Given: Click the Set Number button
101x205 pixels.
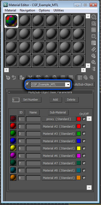Looking at the screenshot, I should click(31, 100).
